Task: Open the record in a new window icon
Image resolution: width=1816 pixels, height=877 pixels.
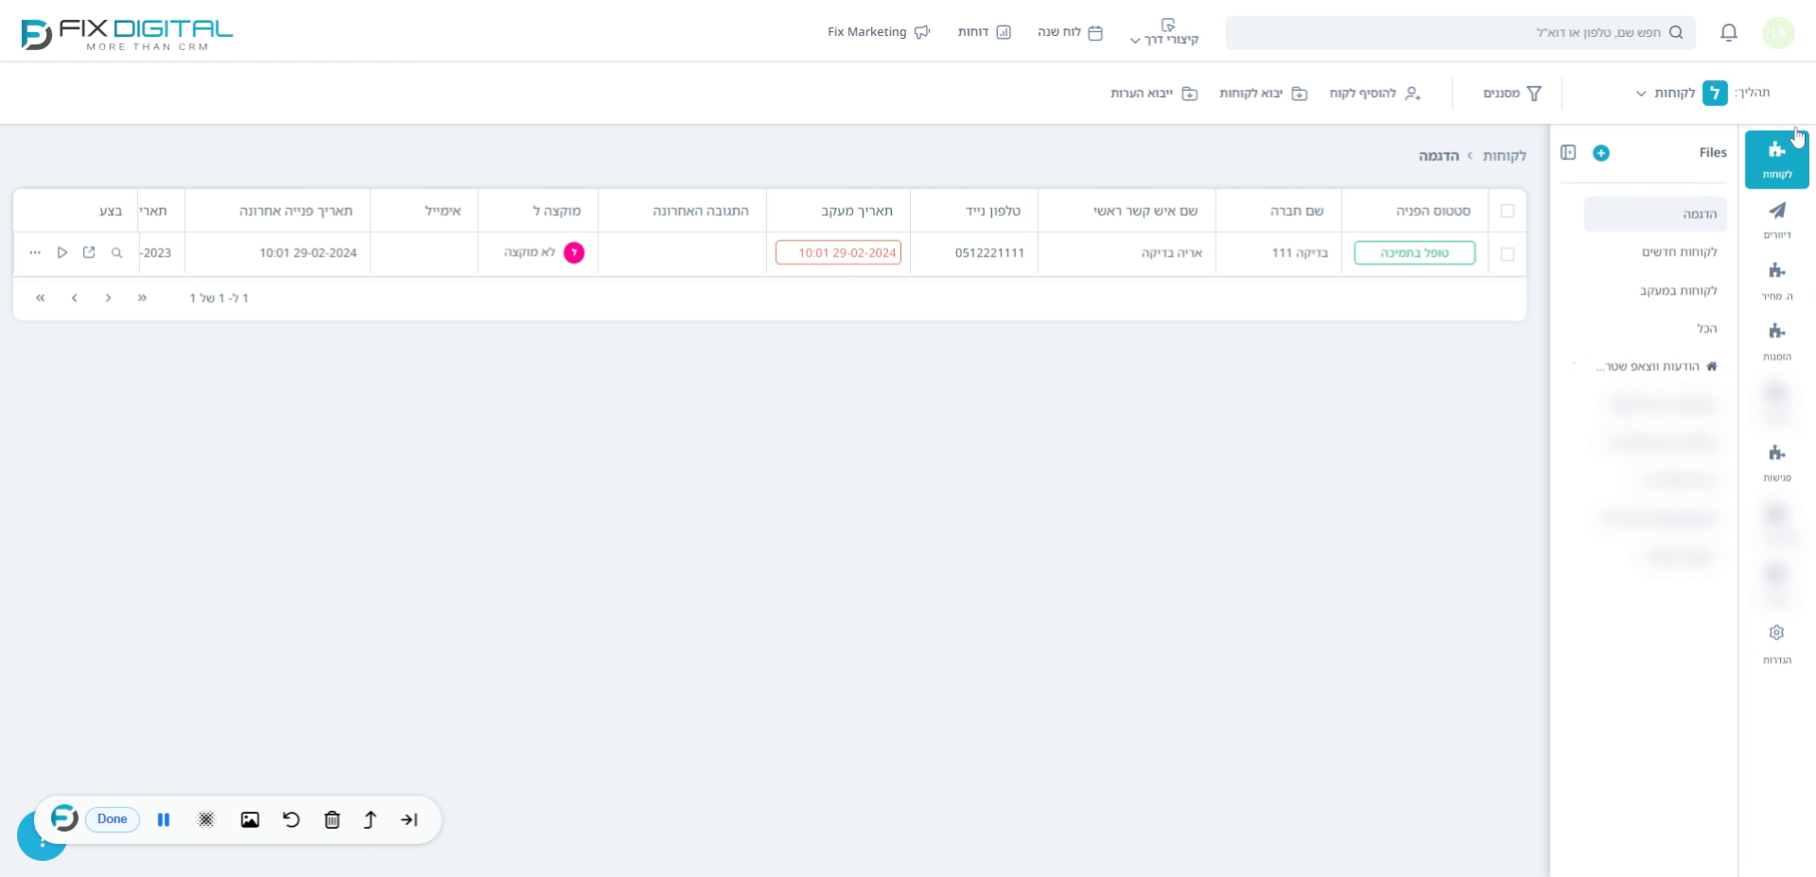Action: pyautogui.click(x=89, y=252)
